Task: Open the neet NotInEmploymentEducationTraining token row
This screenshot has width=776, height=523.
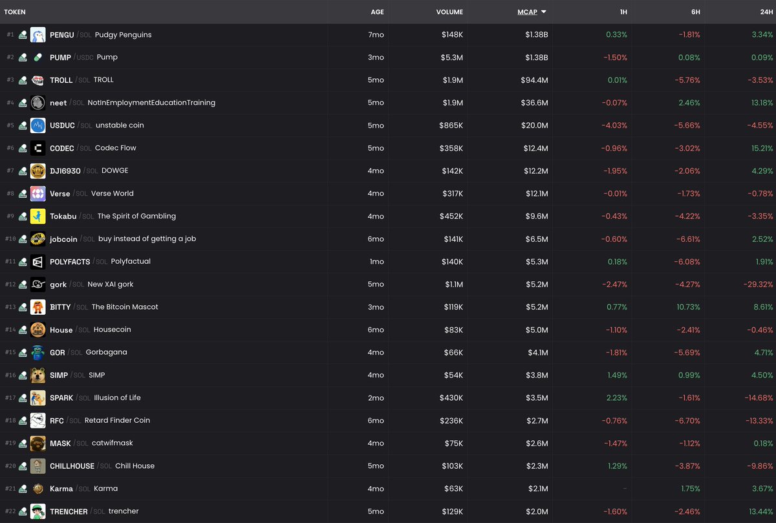Action: pyautogui.click(x=151, y=103)
